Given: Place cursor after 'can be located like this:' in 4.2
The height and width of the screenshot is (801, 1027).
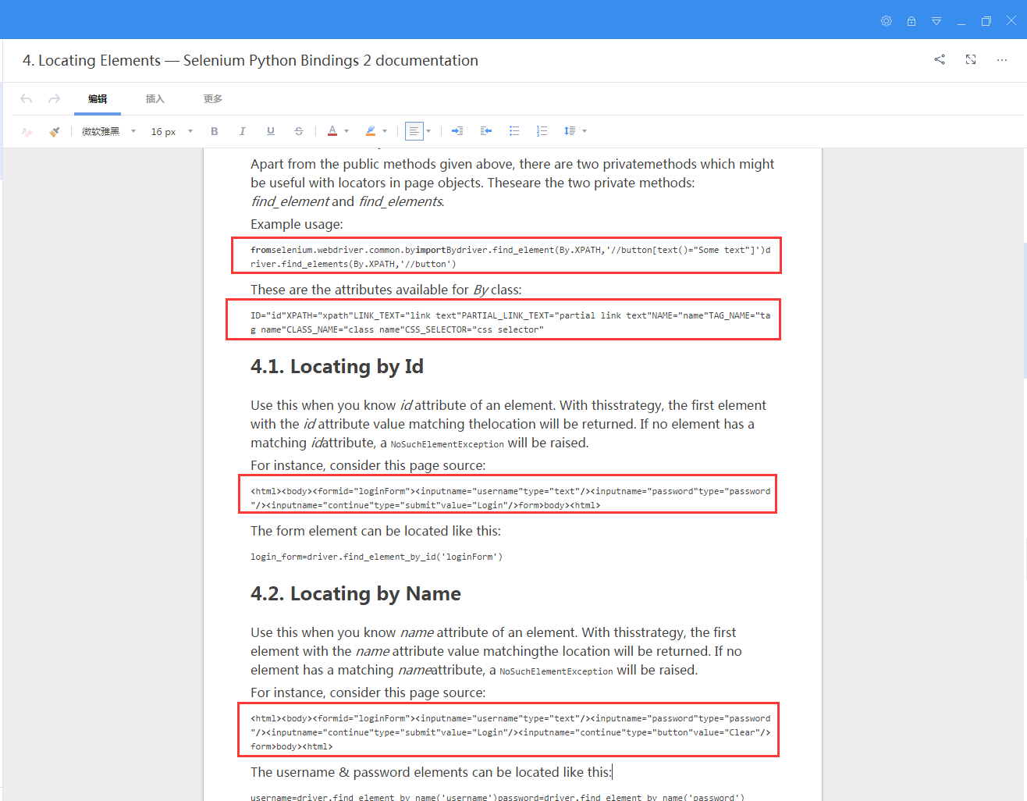Looking at the screenshot, I should pos(613,772).
